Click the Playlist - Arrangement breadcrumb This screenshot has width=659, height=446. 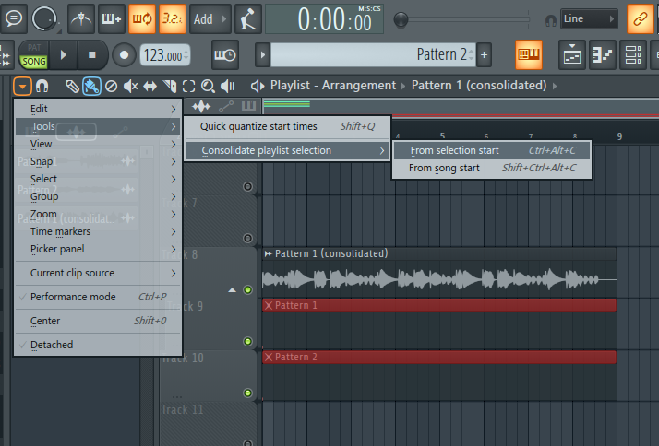[x=333, y=86]
